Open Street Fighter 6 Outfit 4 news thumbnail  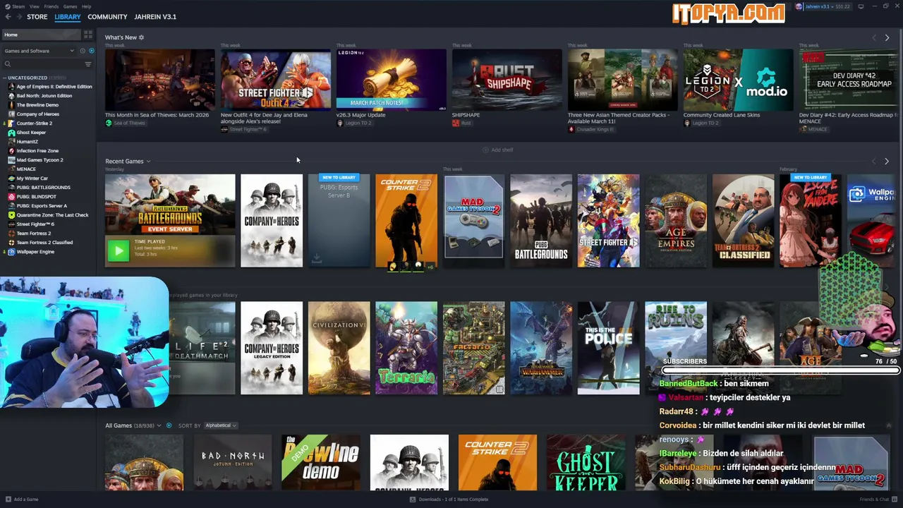(276, 80)
